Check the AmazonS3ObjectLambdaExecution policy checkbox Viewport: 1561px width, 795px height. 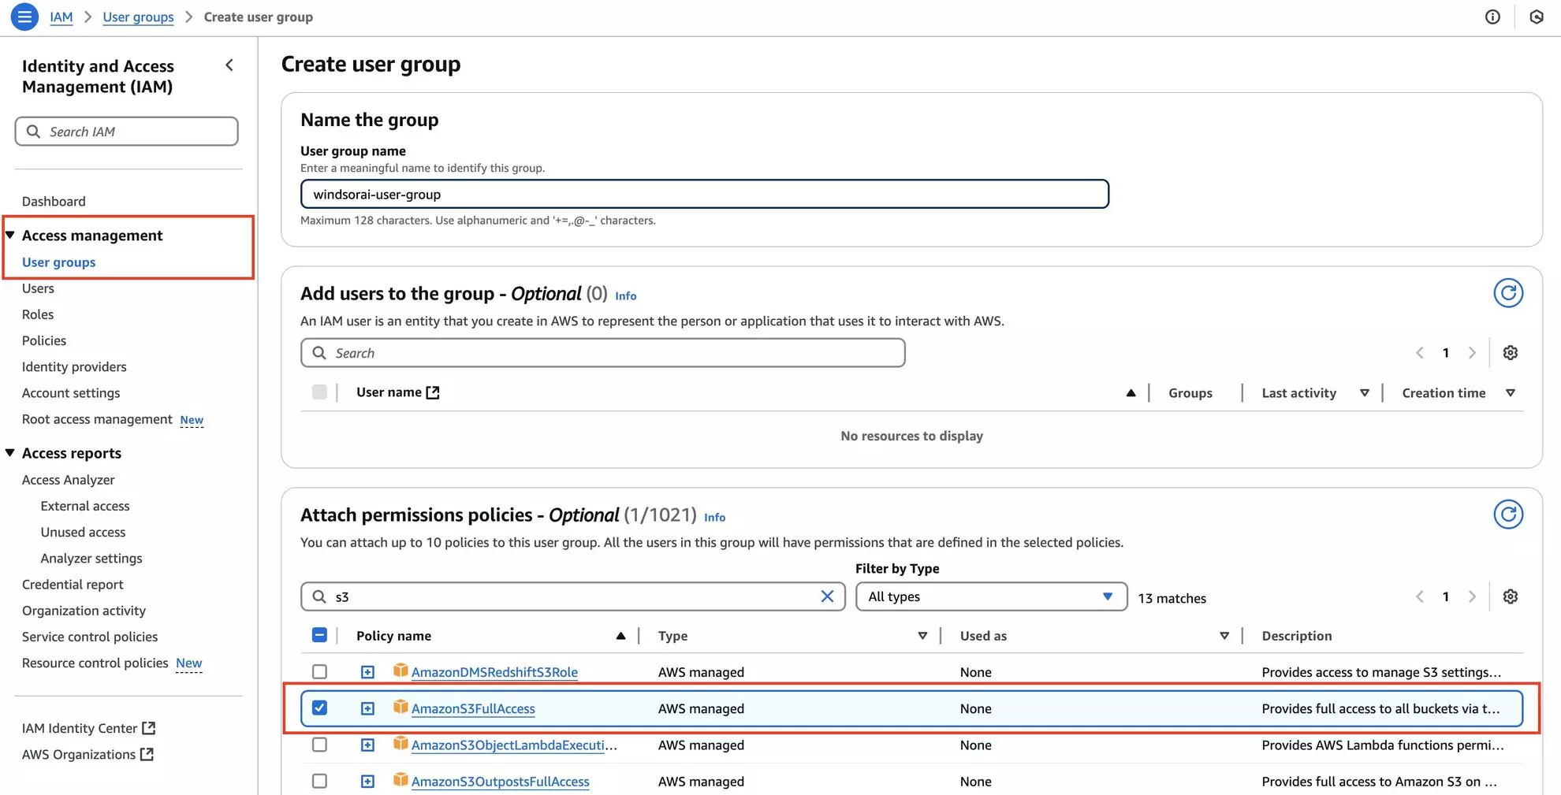point(319,745)
